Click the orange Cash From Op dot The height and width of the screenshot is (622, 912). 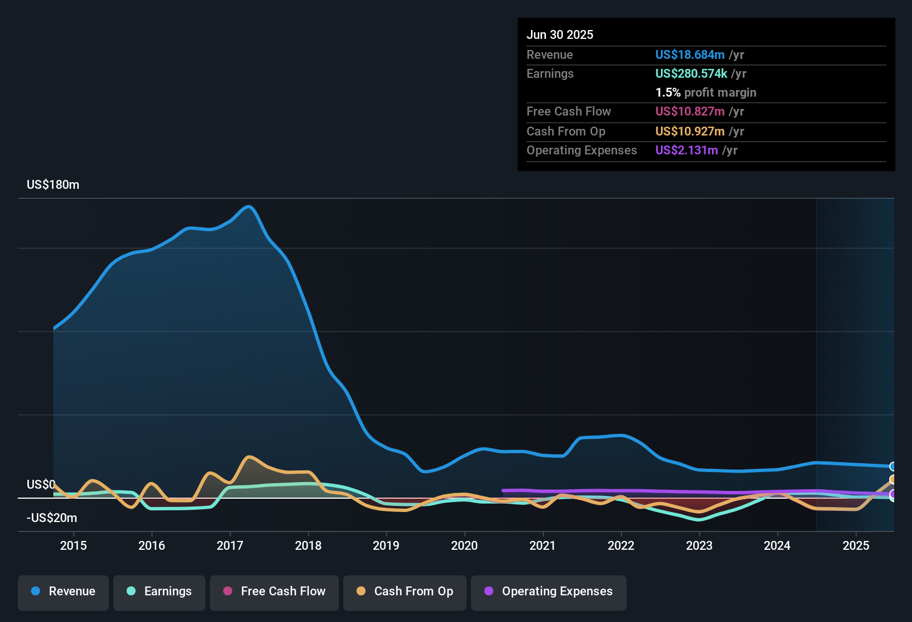[x=361, y=591]
